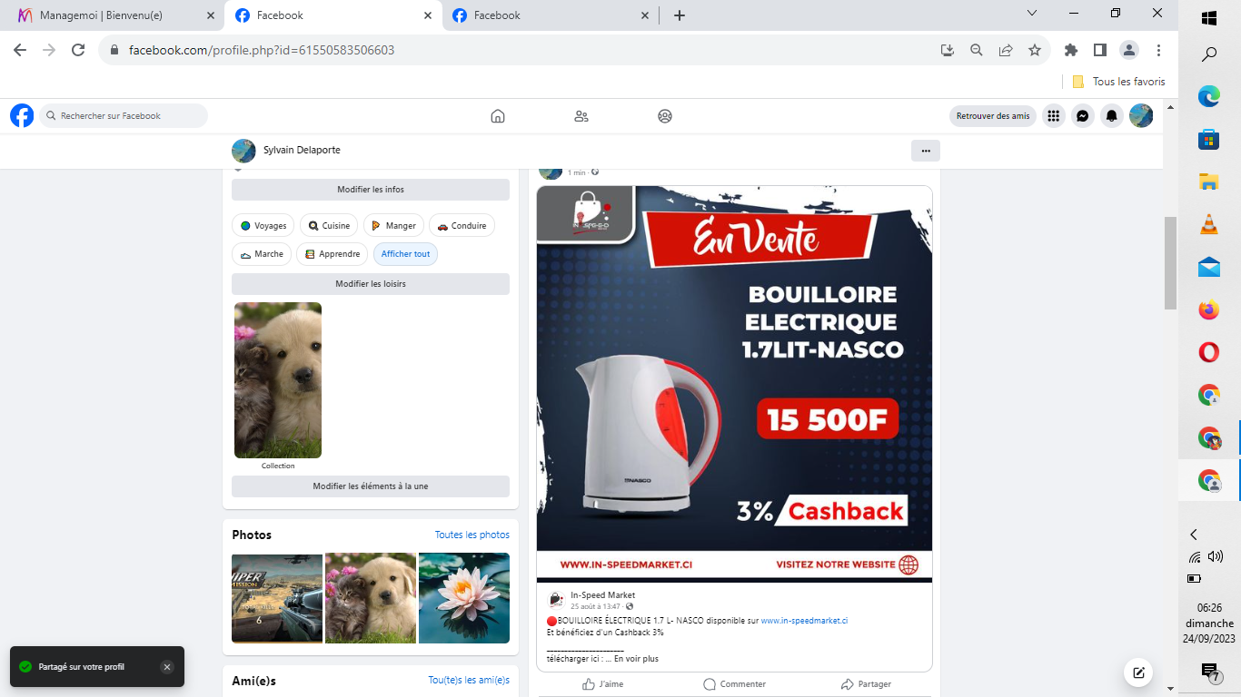The width and height of the screenshot is (1241, 697).
Task: Open the water lily photo thumbnail
Action: point(463,598)
